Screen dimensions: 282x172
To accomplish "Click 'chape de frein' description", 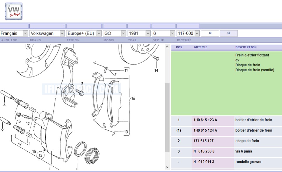I will tap(247, 141).
